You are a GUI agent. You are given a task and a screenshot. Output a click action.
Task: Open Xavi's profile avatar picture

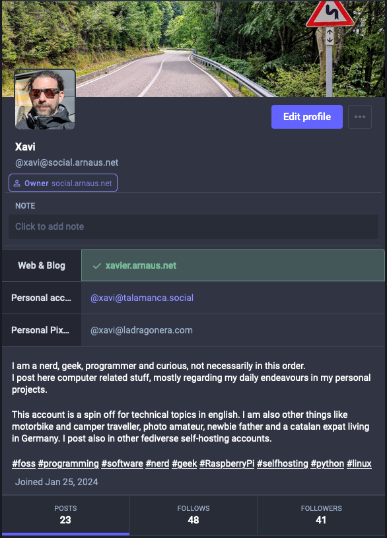tap(45, 100)
